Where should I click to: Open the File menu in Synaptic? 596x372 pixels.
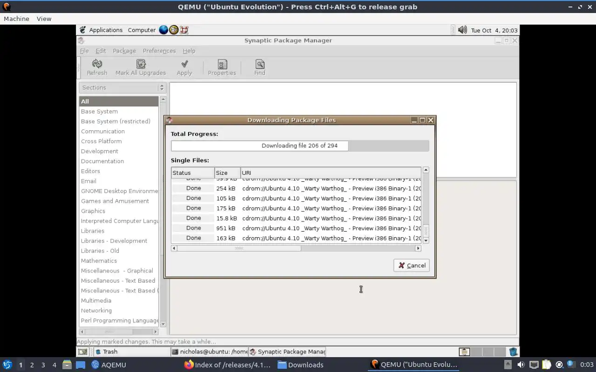pyautogui.click(x=84, y=51)
